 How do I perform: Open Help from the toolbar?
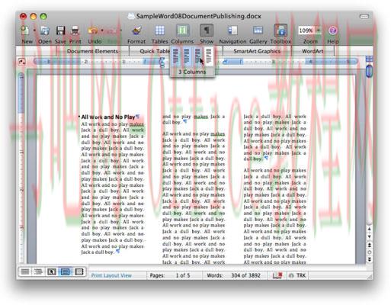(x=333, y=30)
